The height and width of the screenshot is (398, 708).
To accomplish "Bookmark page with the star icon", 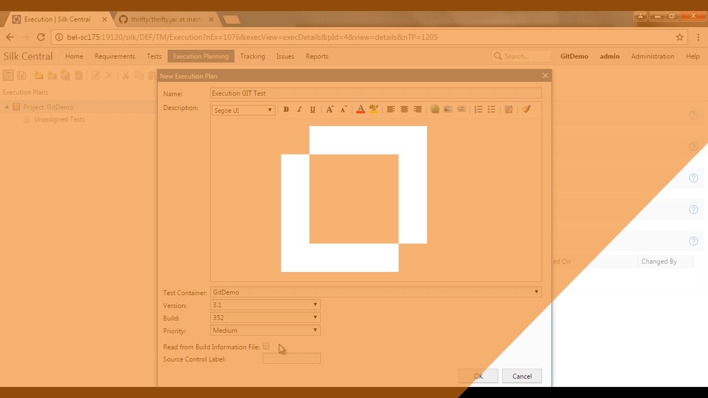I will 680,37.
